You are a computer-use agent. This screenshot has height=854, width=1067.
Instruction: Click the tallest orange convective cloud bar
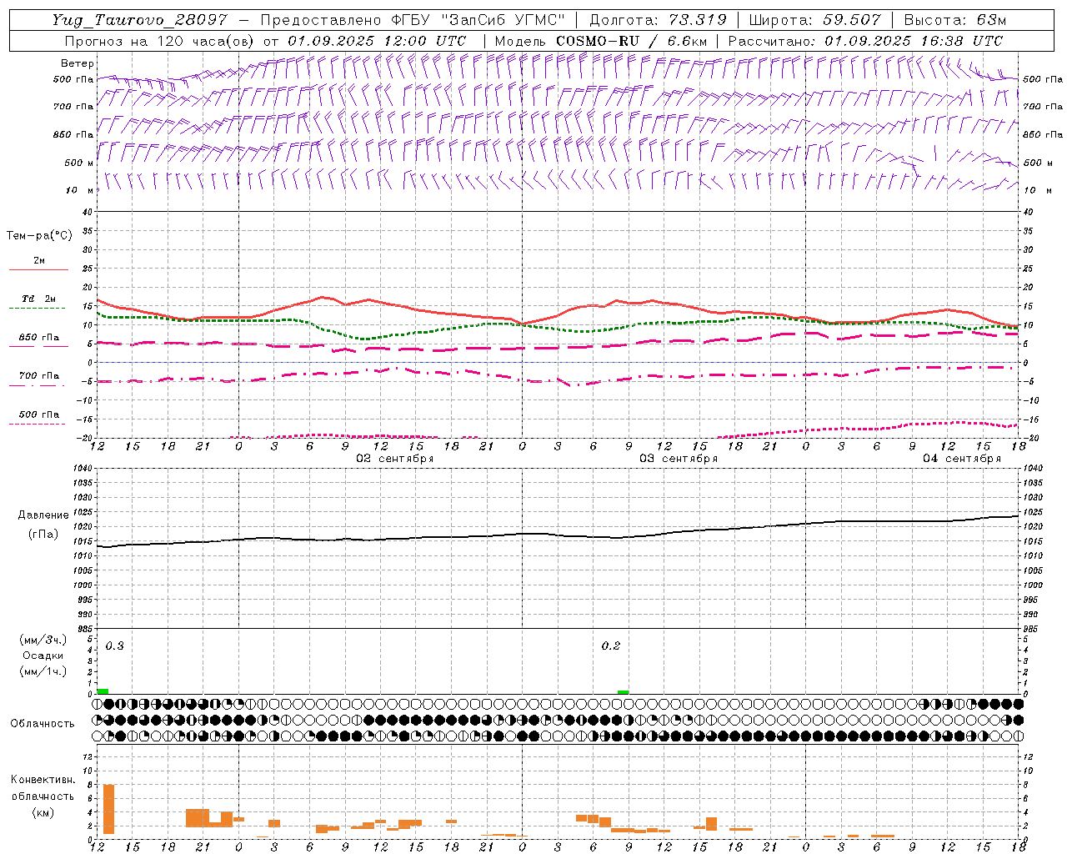[x=108, y=809]
